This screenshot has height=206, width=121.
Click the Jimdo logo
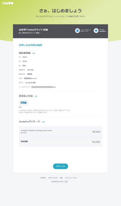click(8, 3)
